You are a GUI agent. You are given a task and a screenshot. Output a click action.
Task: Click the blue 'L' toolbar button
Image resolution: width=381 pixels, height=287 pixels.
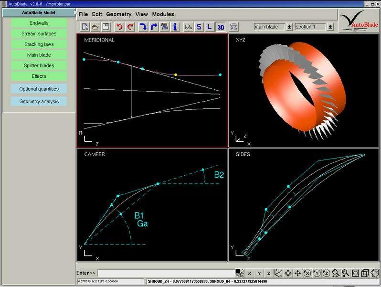(x=210, y=27)
